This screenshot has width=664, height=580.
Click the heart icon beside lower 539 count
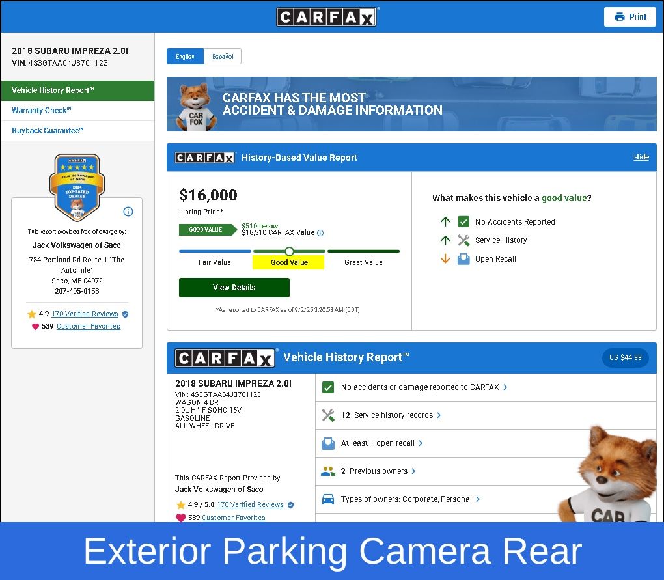(181, 518)
